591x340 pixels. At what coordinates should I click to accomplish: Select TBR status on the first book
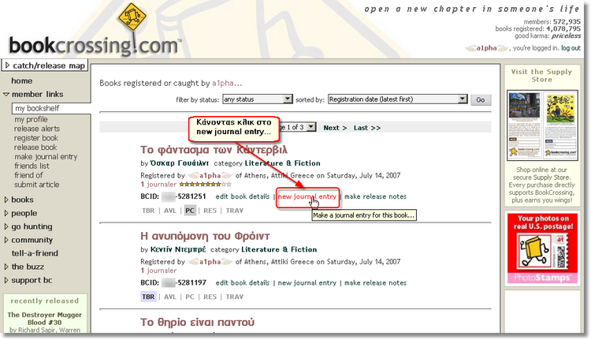point(148,211)
